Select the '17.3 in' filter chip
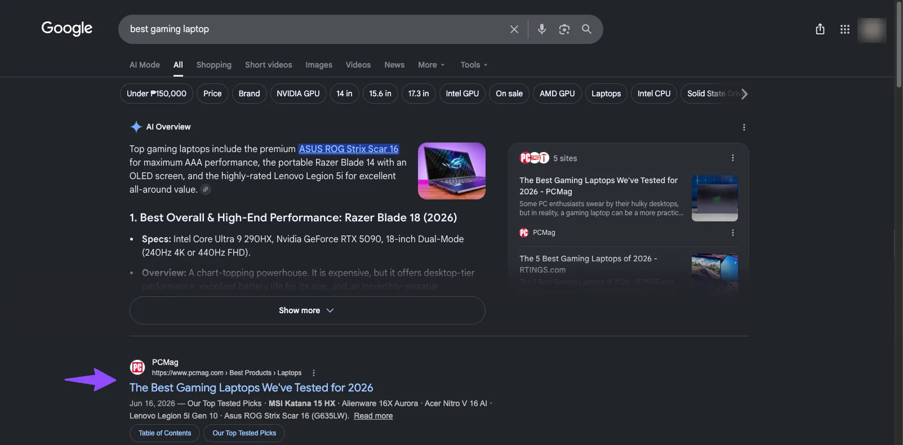The height and width of the screenshot is (445, 903). (x=419, y=94)
